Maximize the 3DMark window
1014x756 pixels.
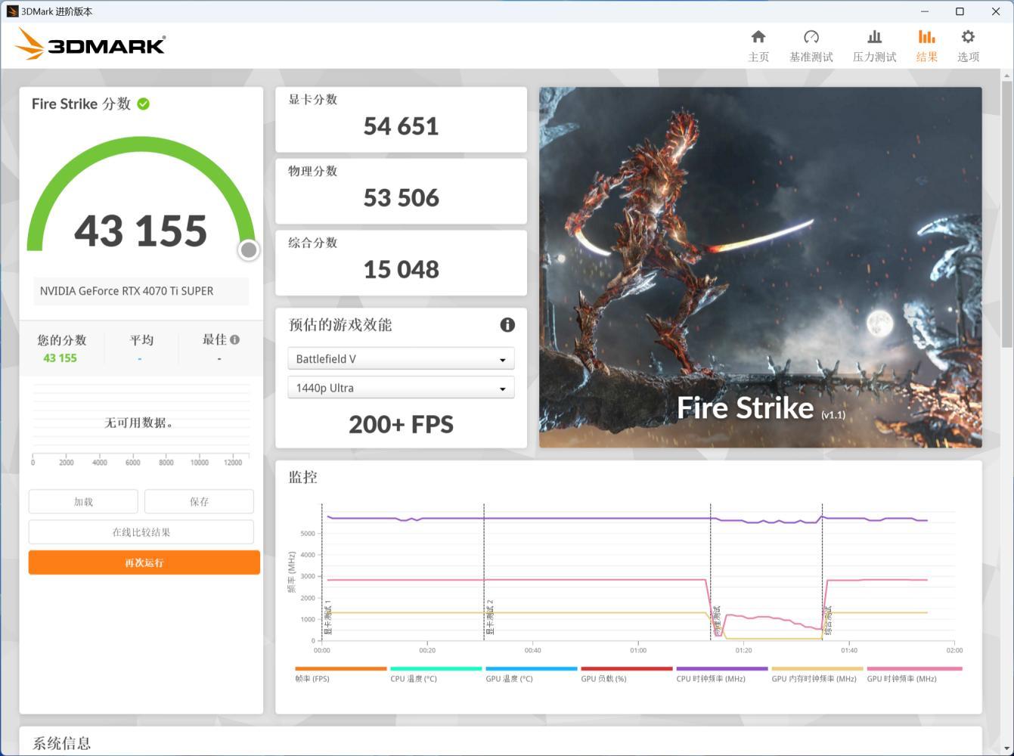pyautogui.click(x=960, y=11)
